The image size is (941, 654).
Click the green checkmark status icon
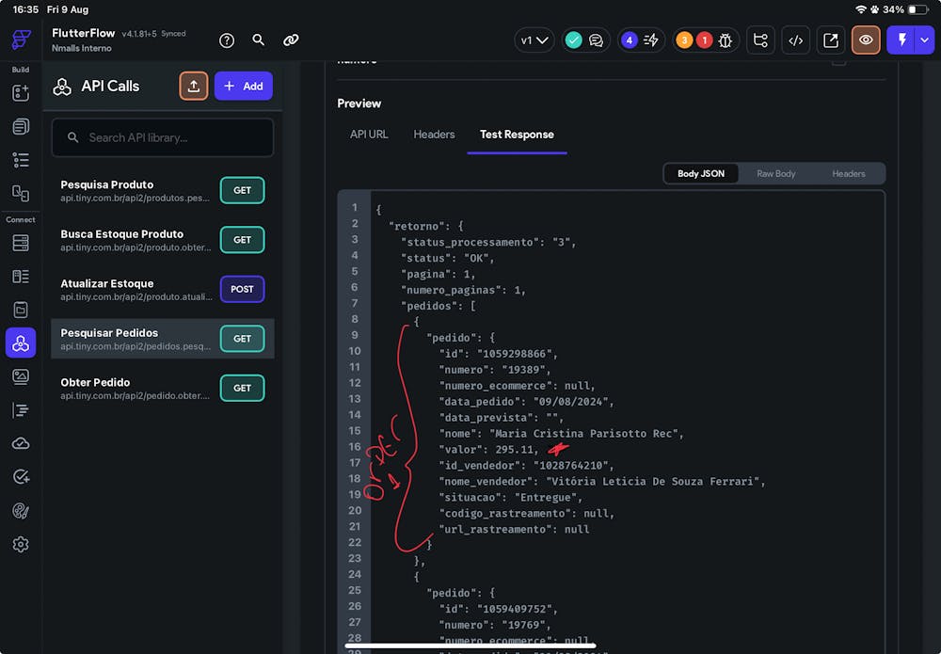(x=574, y=40)
